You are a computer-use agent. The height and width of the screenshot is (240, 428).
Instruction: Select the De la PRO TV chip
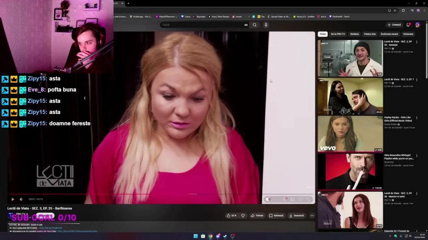(338, 34)
